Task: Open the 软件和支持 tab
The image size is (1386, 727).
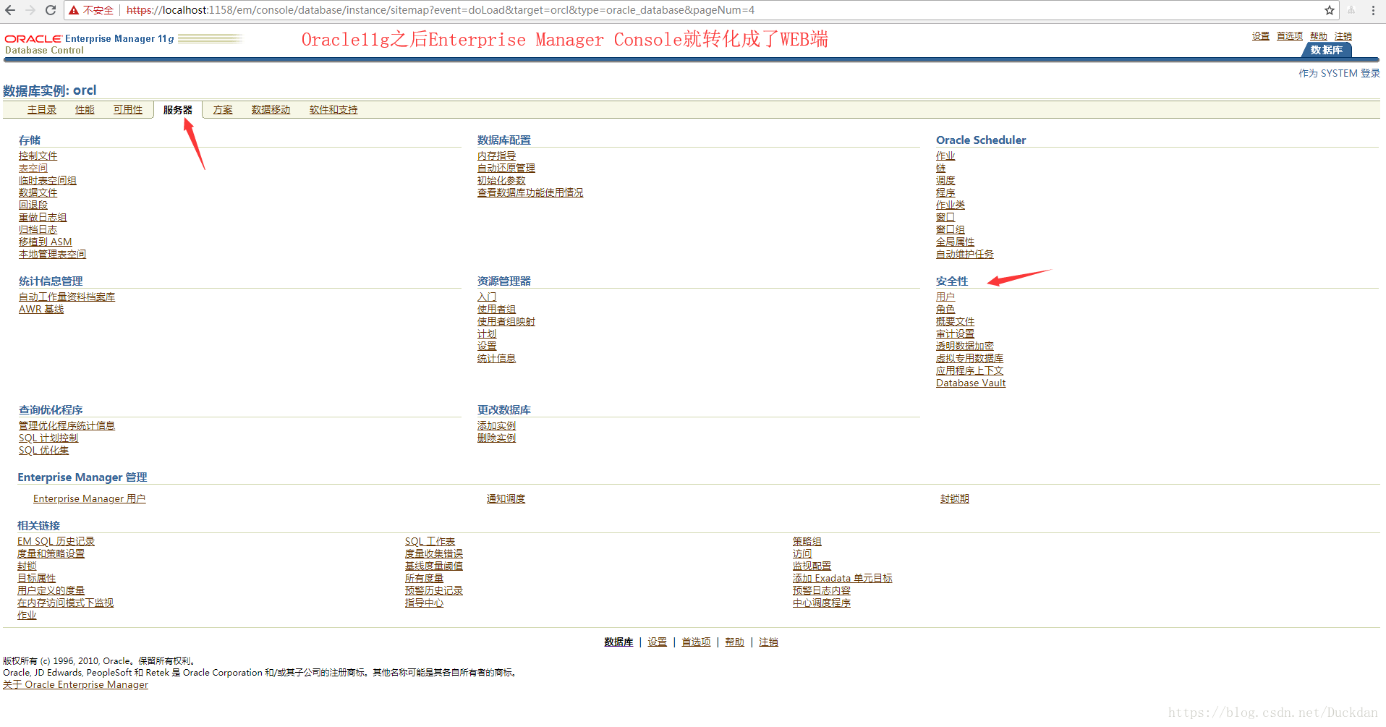Action: 333,110
